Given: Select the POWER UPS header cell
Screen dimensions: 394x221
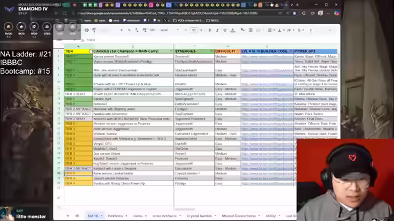Looking at the screenshot, I should click(x=315, y=51).
